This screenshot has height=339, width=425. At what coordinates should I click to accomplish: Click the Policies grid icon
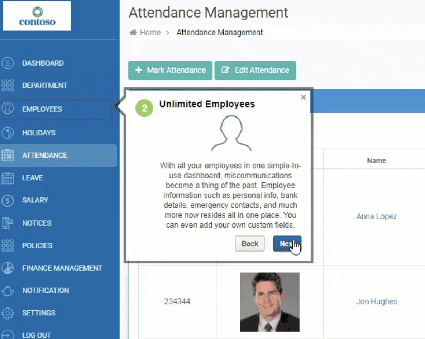click(x=8, y=245)
